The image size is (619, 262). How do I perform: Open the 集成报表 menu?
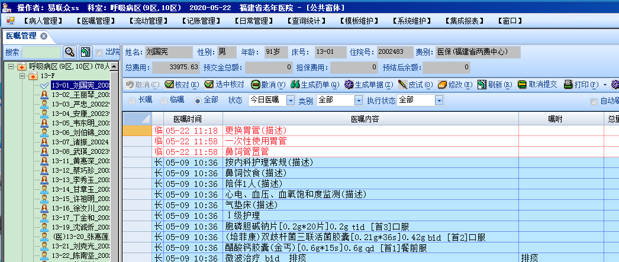pos(465,21)
